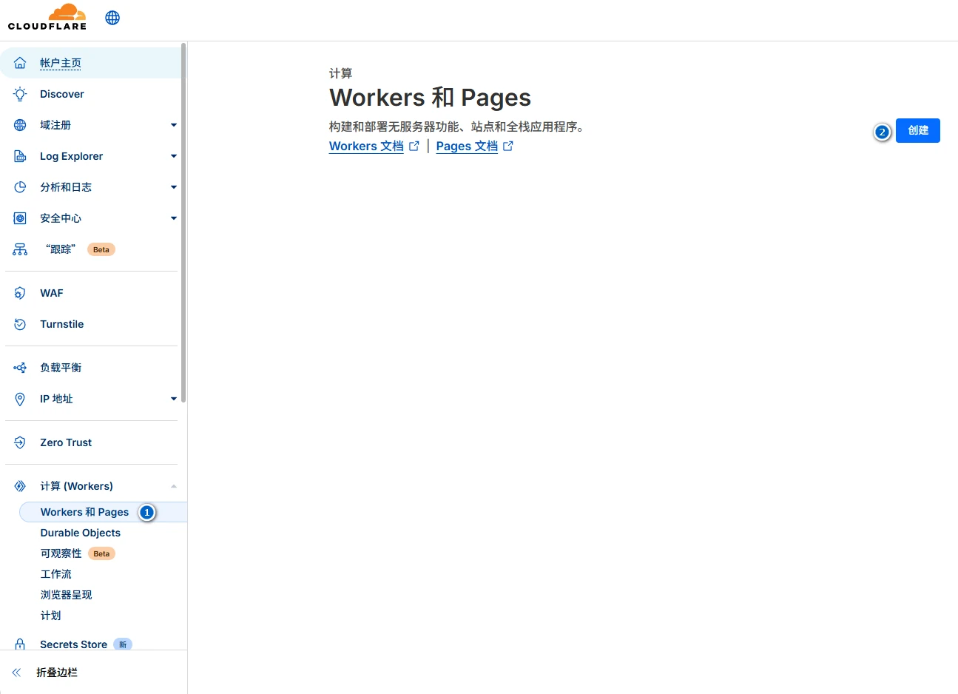This screenshot has height=694, width=958.
Task: Open the globe language selector icon
Action: 112,18
